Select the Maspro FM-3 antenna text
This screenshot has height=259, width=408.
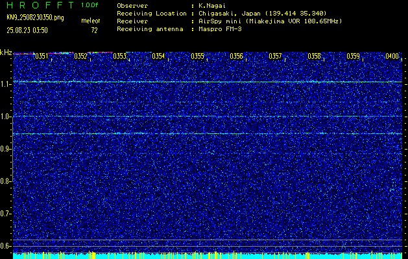pos(220,29)
